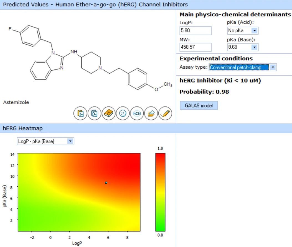Click the copy structure icon
The height and width of the screenshot is (247, 292).
coord(94,113)
